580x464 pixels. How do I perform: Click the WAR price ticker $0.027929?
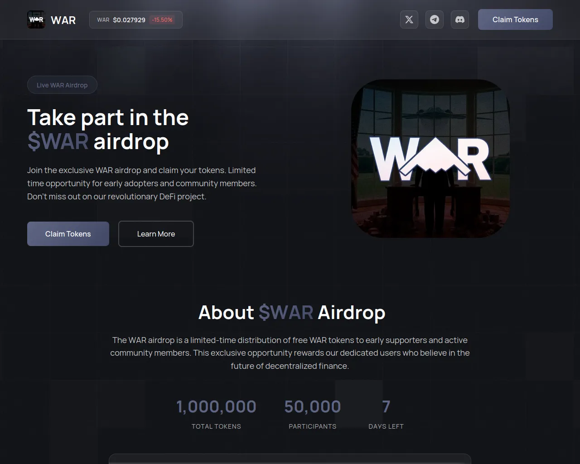[129, 20]
